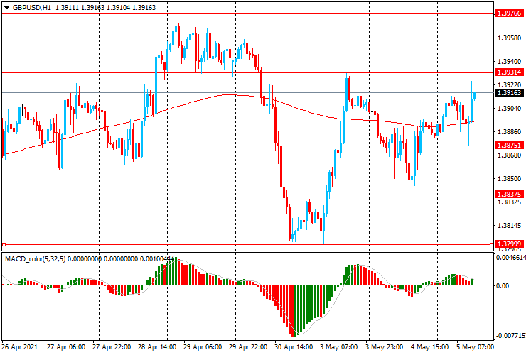This screenshot has height=355, width=526.
Task: Click the 29 Apr 22:00 time label
Action: (x=248, y=346)
